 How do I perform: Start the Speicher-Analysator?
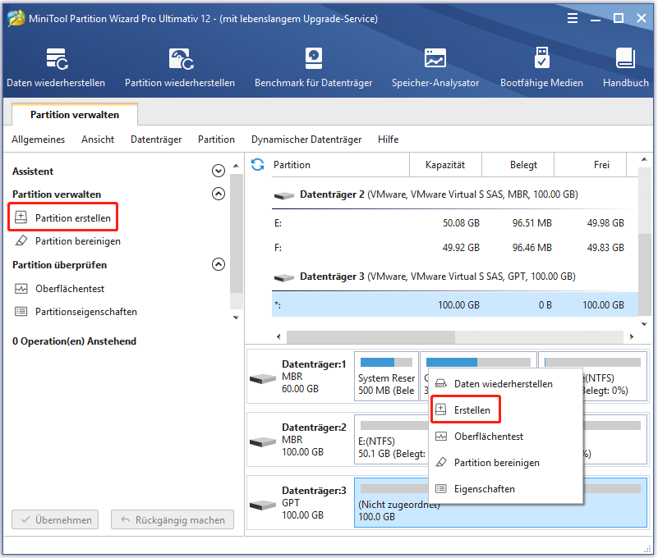(435, 67)
